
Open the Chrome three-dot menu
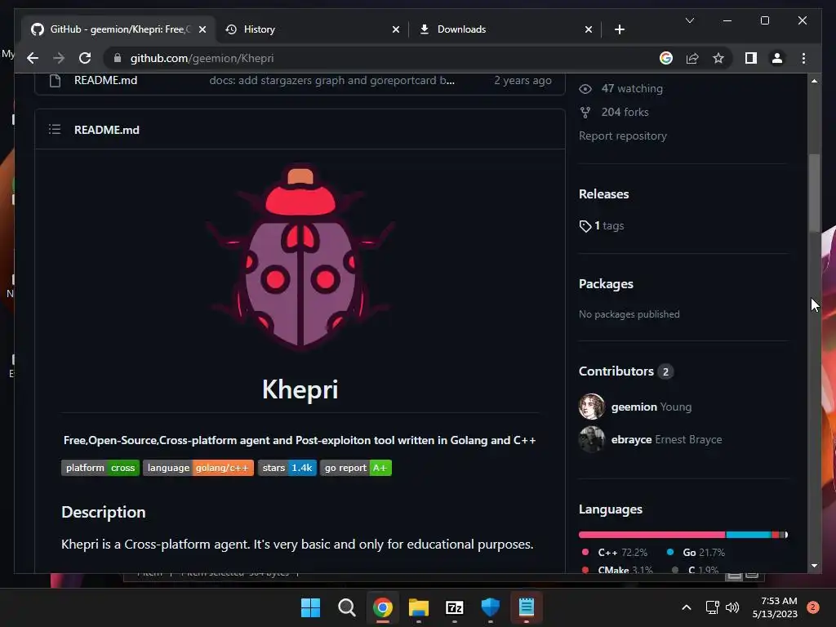[803, 58]
